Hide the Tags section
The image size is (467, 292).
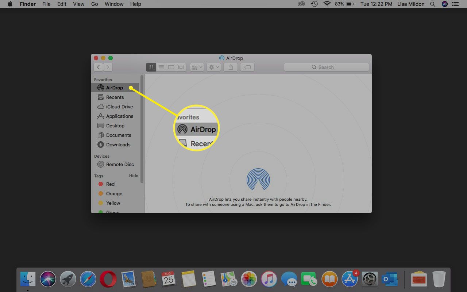[x=134, y=176]
